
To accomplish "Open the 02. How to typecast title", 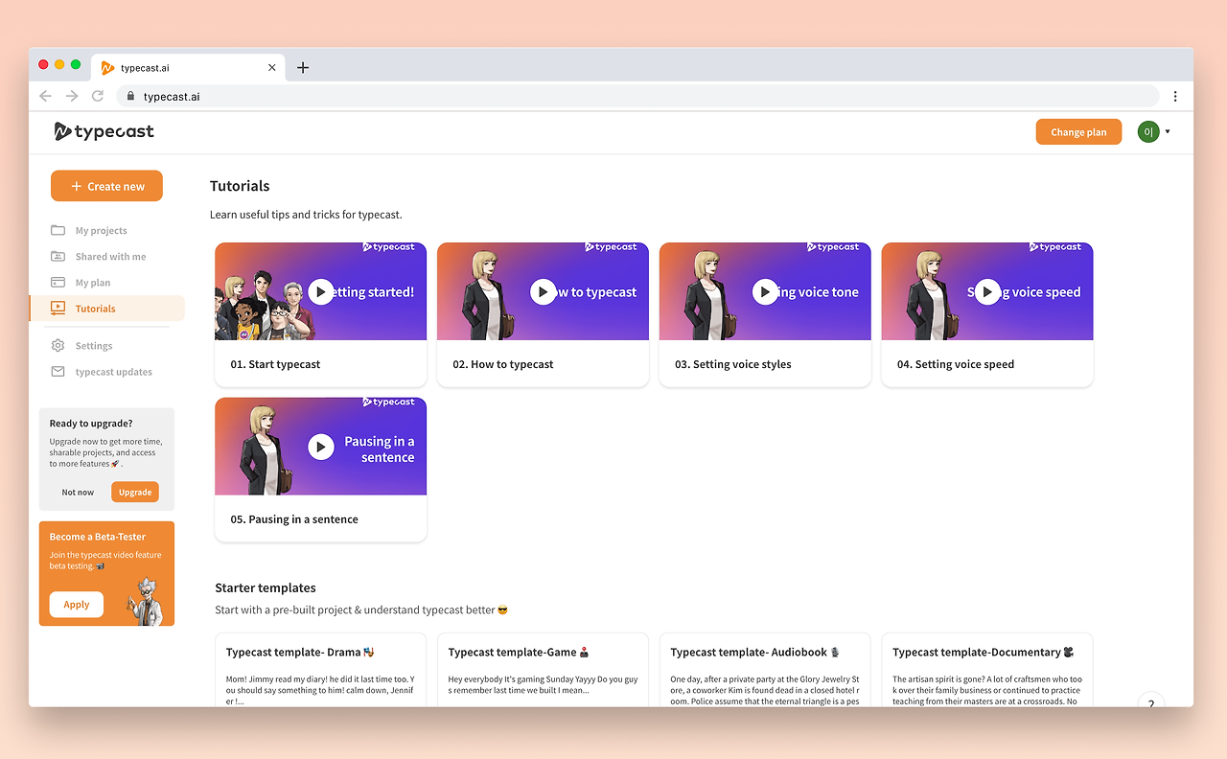I will click(x=503, y=364).
